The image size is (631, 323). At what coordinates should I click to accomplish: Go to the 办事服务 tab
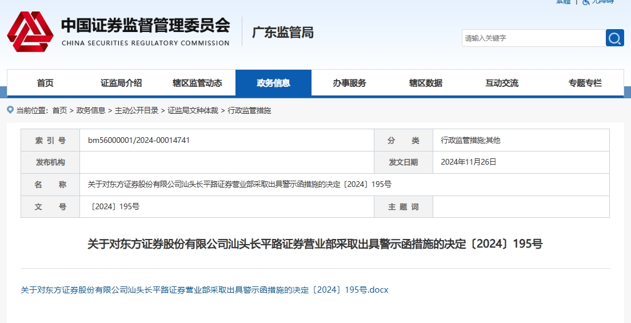(349, 83)
